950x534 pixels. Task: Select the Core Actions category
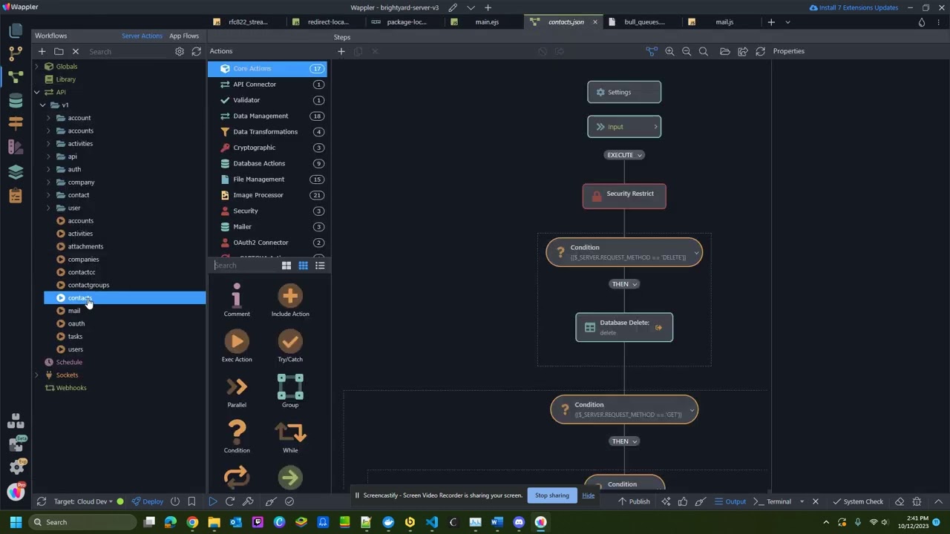click(x=267, y=68)
